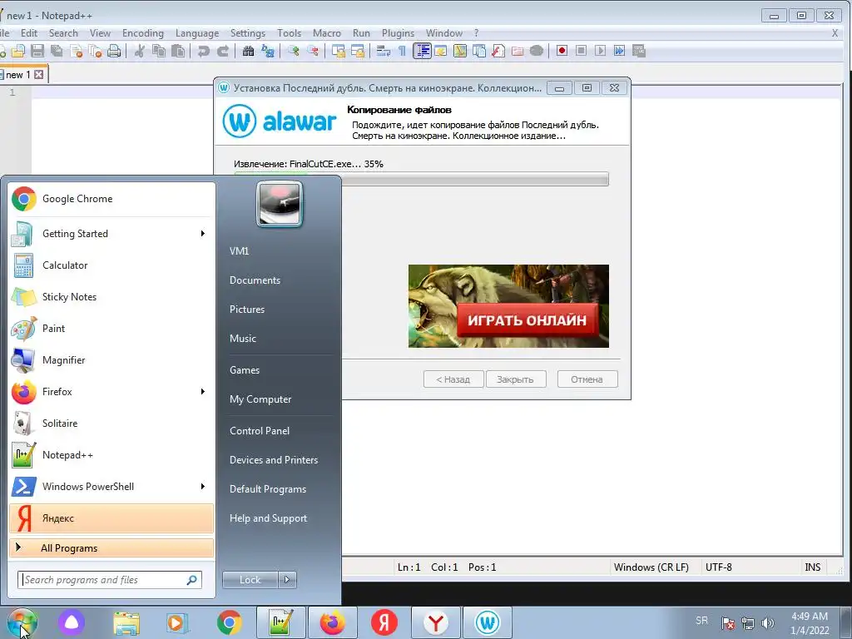852x639 pixels.
Task: Open Calculator from the Start menu
Action: click(111, 265)
